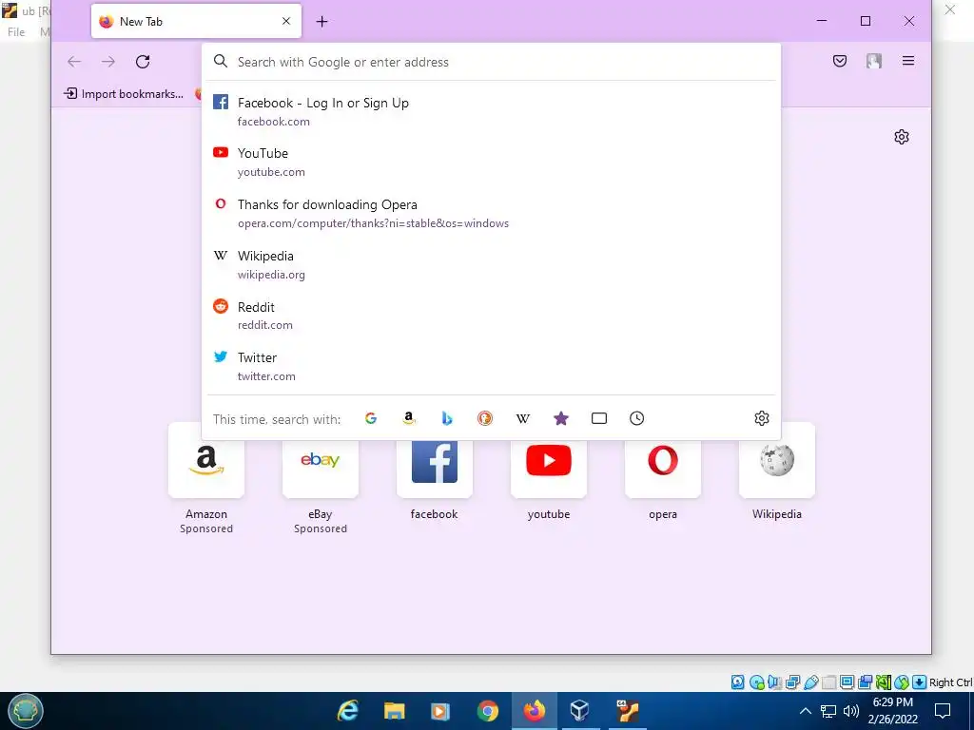This screenshot has width=974, height=730.
Task: Open the Firefox hamburger application menu
Action: (x=908, y=61)
